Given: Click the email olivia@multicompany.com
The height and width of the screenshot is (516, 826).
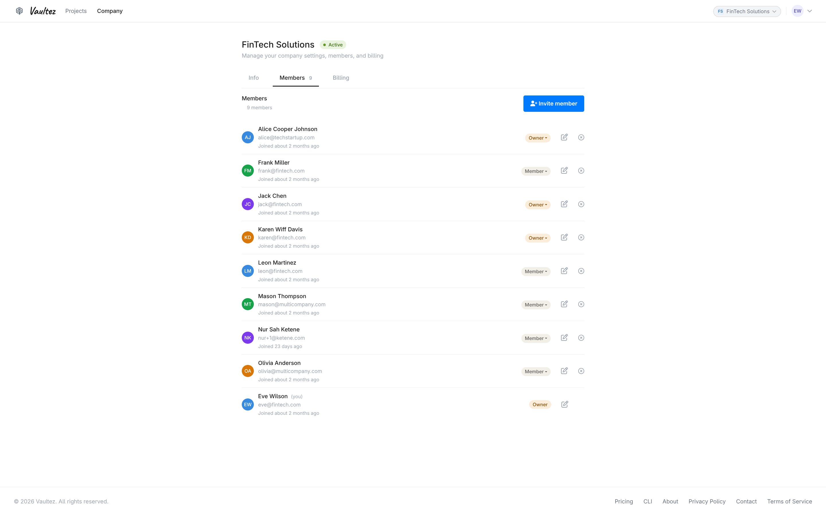Looking at the screenshot, I should pyautogui.click(x=290, y=371).
